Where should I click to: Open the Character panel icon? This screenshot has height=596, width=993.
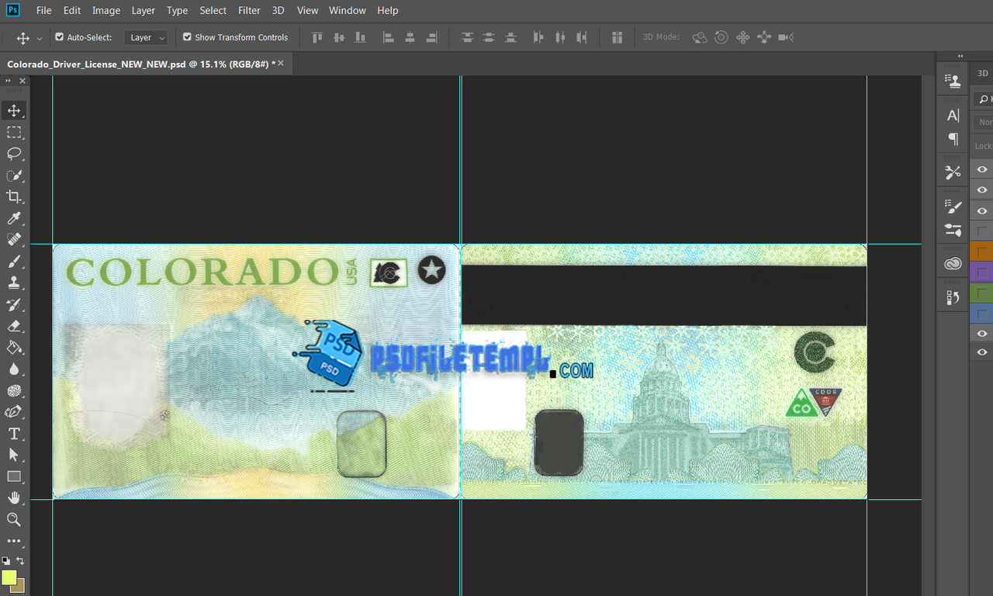pos(953,116)
